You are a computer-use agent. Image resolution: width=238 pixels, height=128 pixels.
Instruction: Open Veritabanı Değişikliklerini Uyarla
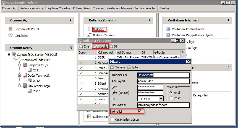click(x=192, y=35)
